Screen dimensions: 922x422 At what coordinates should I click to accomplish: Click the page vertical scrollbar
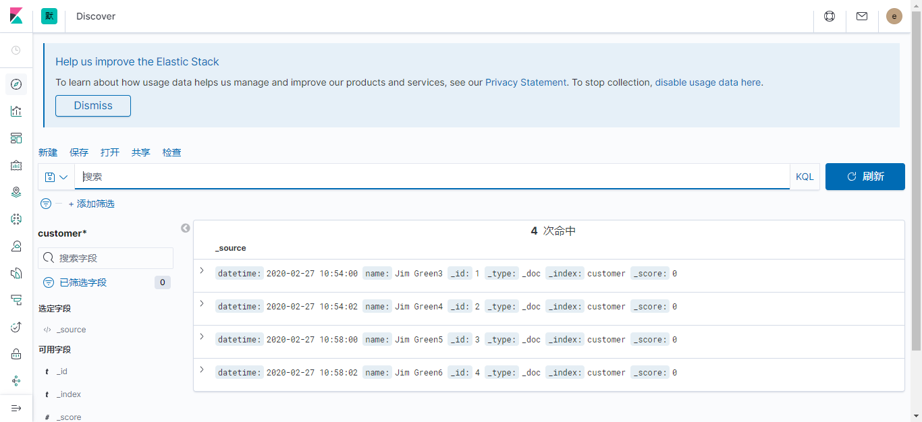(x=916, y=182)
